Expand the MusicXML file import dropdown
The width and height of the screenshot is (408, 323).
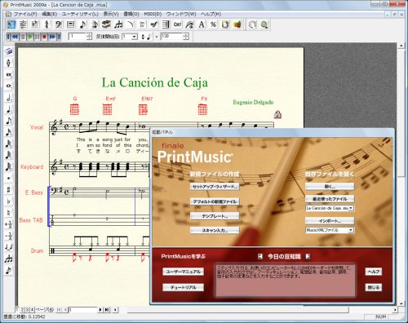(x=351, y=230)
